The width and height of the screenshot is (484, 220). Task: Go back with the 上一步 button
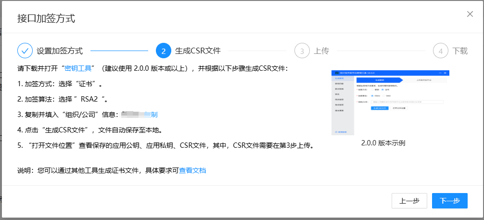409,201
